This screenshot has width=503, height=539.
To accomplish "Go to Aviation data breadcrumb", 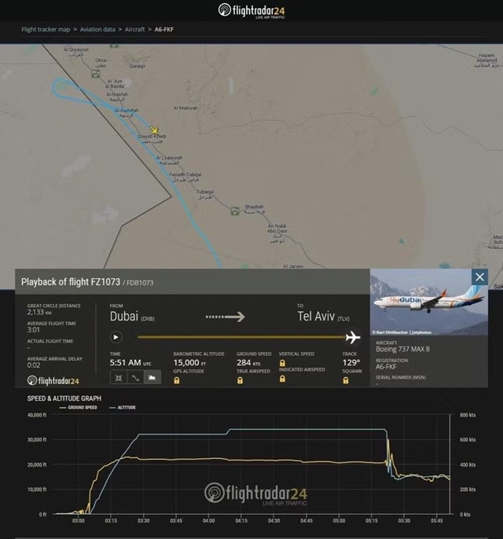I will (97, 29).
